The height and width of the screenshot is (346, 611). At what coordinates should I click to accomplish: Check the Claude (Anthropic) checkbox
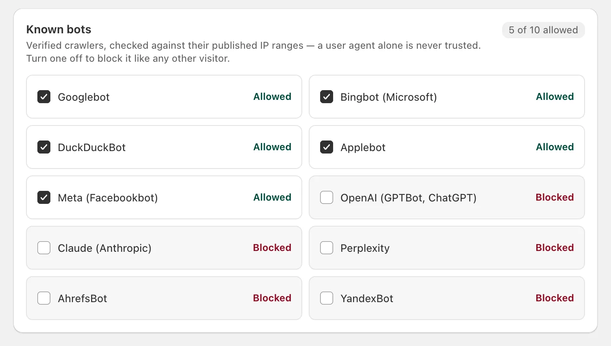[x=44, y=248]
